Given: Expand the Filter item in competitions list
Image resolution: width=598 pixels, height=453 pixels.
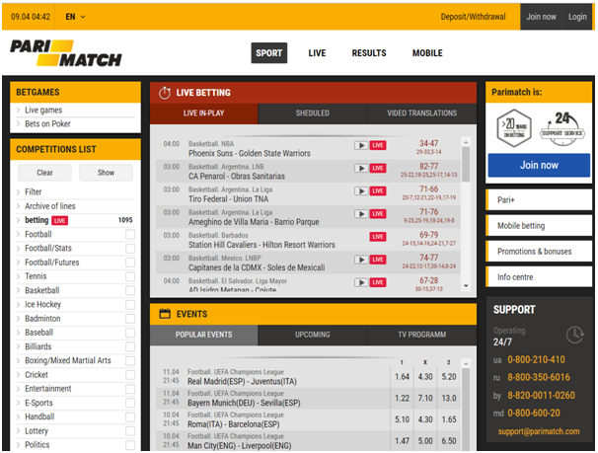Looking at the screenshot, I should (x=34, y=191).
